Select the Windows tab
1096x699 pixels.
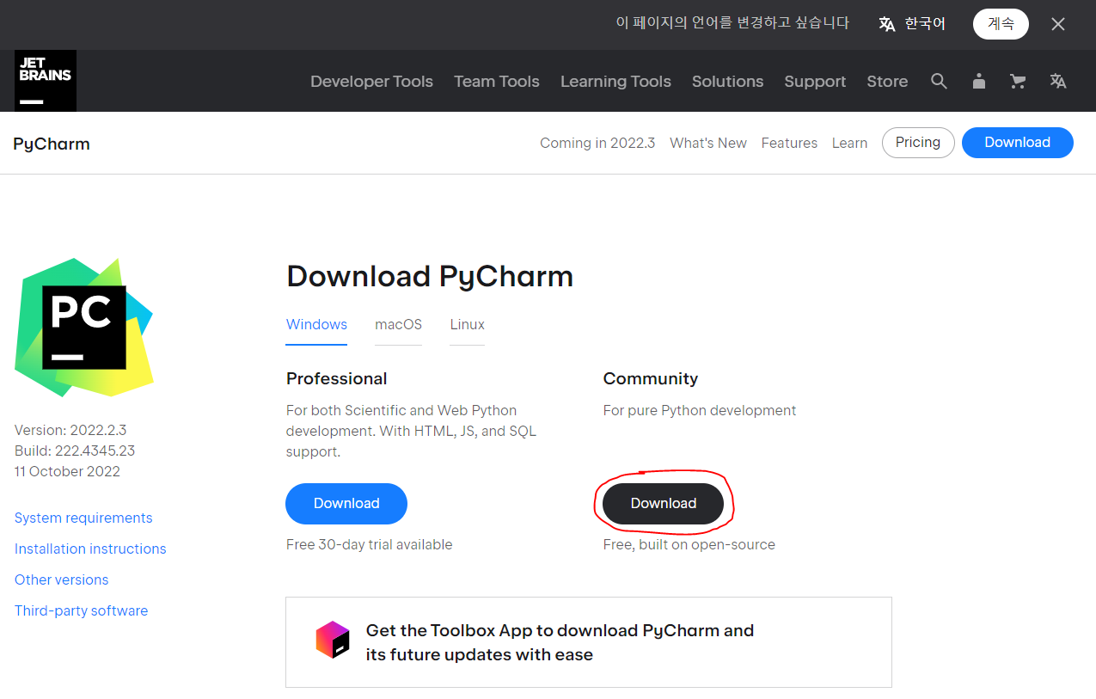[316, 325]
